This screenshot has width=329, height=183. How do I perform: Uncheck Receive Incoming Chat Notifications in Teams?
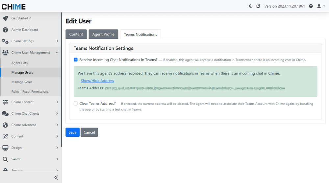(76, 60)
